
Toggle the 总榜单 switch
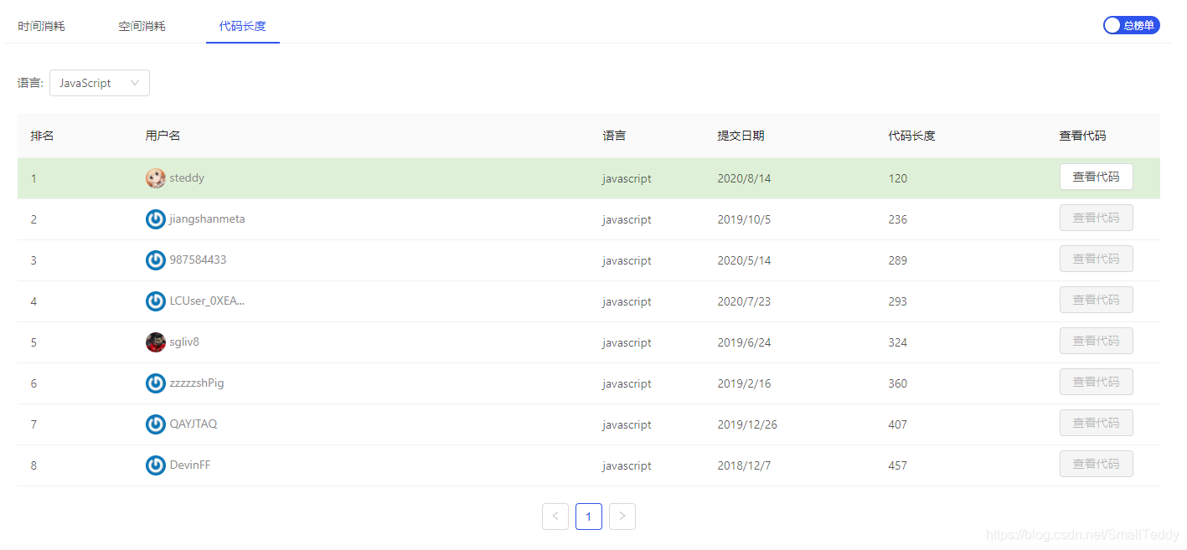[1131, 25]
